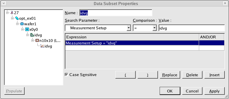Click the wafer1 wafer icon

tap(22, 24)
